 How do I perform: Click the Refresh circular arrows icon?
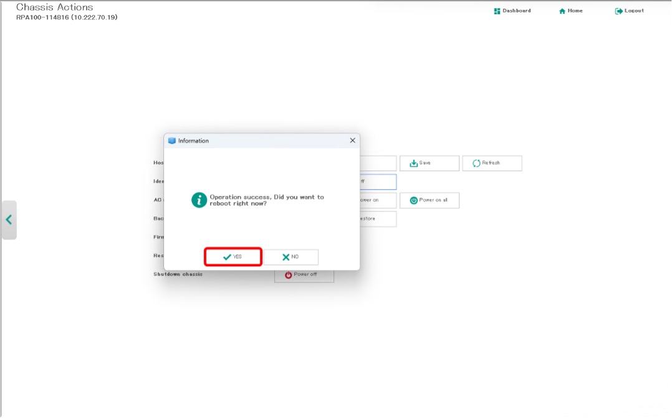(476, 164)
